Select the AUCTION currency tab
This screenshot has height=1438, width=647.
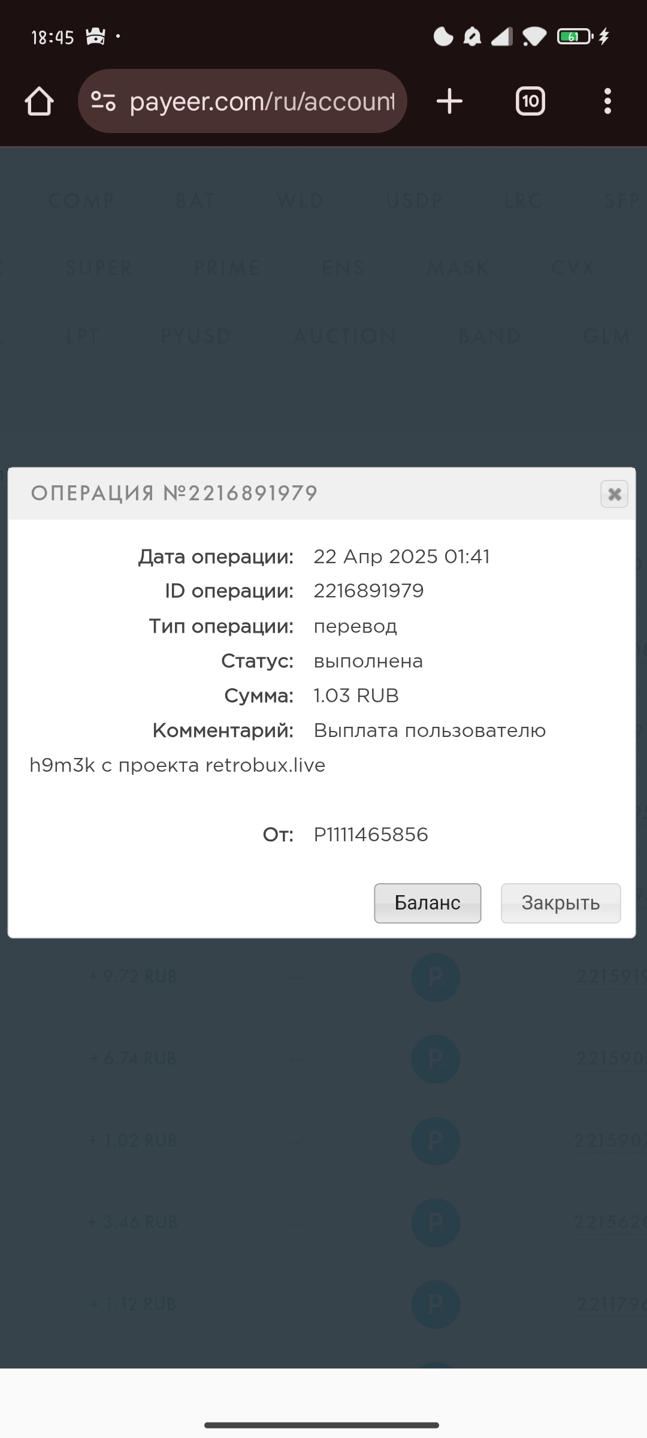tap(344, 336)
